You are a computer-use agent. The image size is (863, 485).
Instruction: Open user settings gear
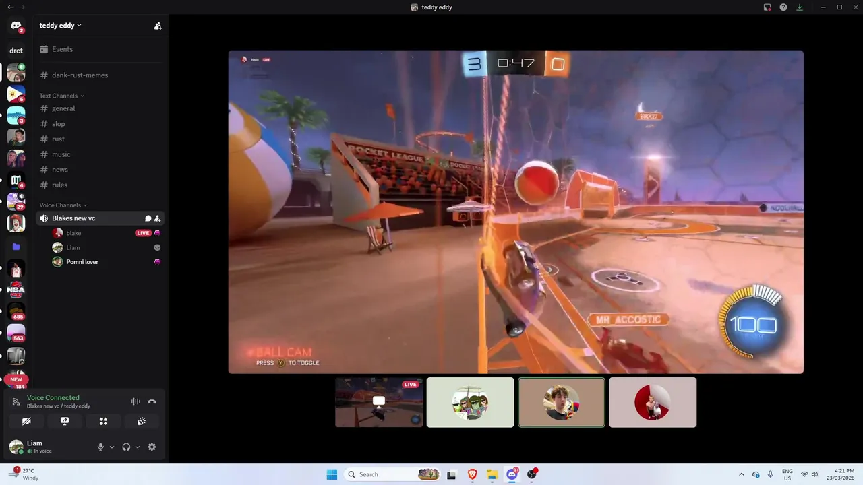point(152,447)
